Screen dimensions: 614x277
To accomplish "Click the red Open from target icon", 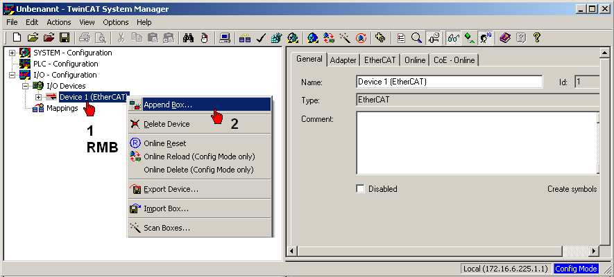I will (x=49, y=37).
